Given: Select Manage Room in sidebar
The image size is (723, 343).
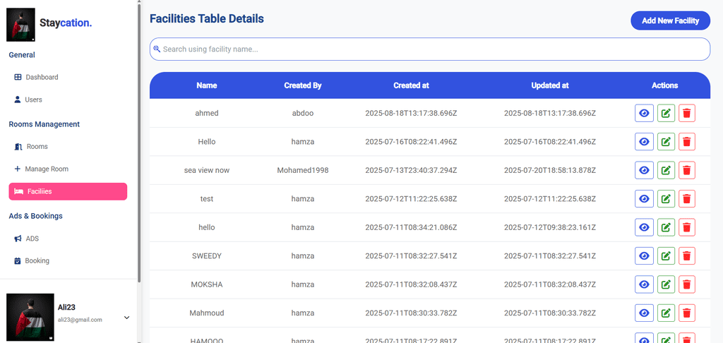Looking at the screenshot, I should (x=46, y=169).
